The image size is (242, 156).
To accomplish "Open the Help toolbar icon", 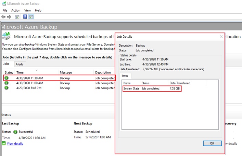I will (x=25, y=17).
